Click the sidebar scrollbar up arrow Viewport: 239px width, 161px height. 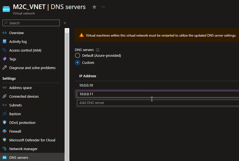(x=67, y=31)
